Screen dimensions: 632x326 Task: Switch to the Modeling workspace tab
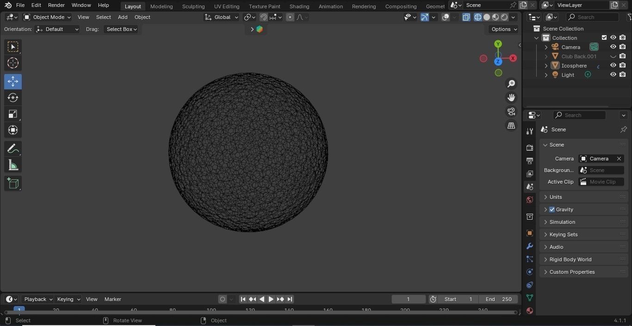click(161, 6)
